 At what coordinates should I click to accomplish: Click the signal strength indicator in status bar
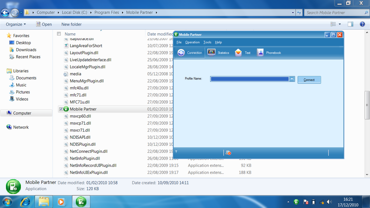point(176,152)
